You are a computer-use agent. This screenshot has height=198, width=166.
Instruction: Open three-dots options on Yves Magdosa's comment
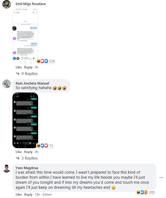tap(161, 178)
